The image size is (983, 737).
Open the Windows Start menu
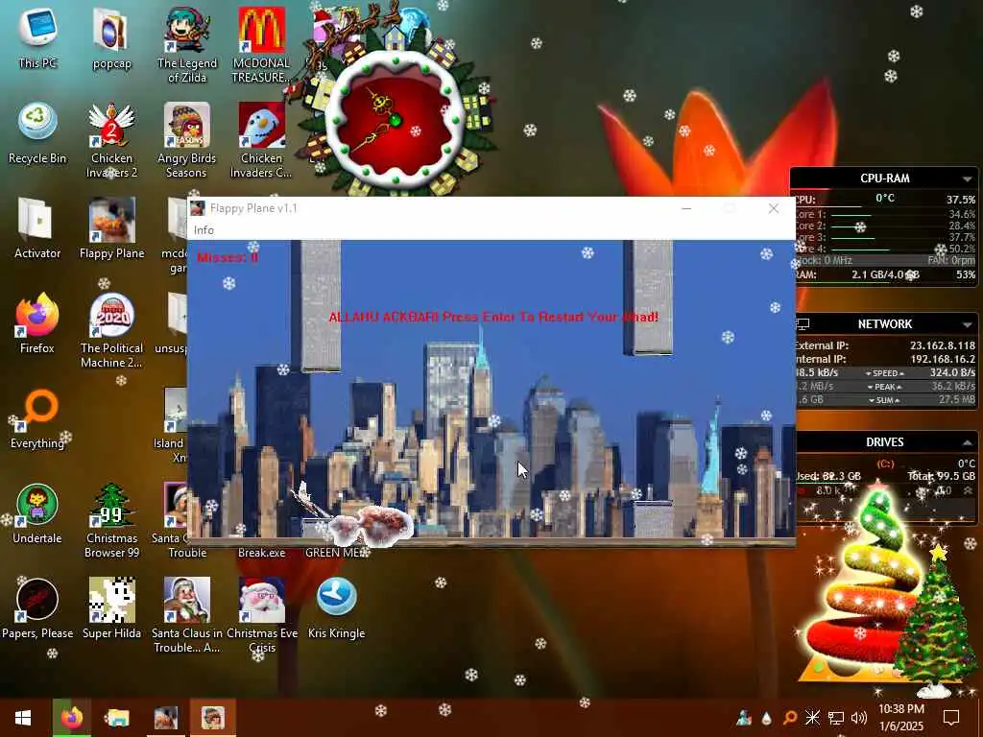(x=23, y=718)
